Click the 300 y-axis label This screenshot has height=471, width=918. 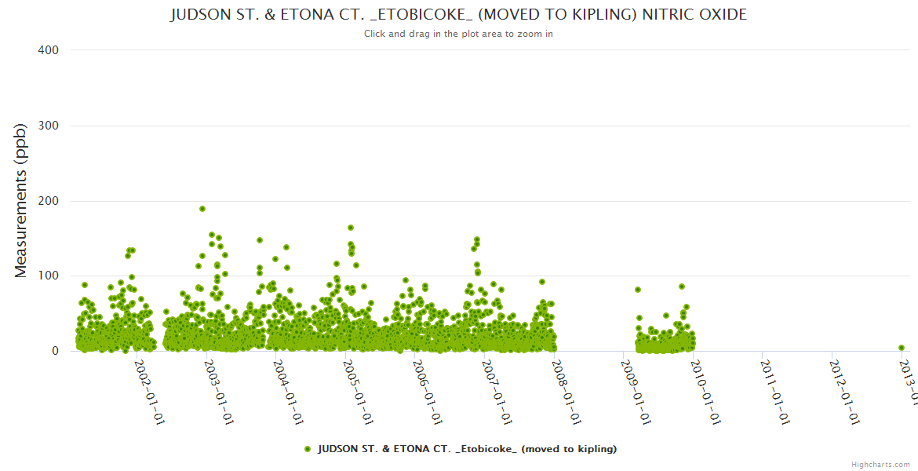tap(49, 126)
